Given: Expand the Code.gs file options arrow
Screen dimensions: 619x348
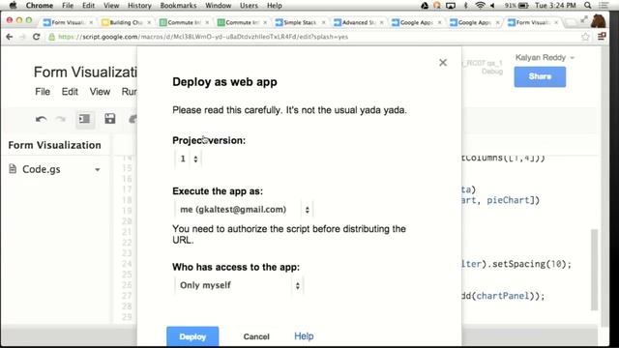Looking at the screenshot, I should [97, 170].
